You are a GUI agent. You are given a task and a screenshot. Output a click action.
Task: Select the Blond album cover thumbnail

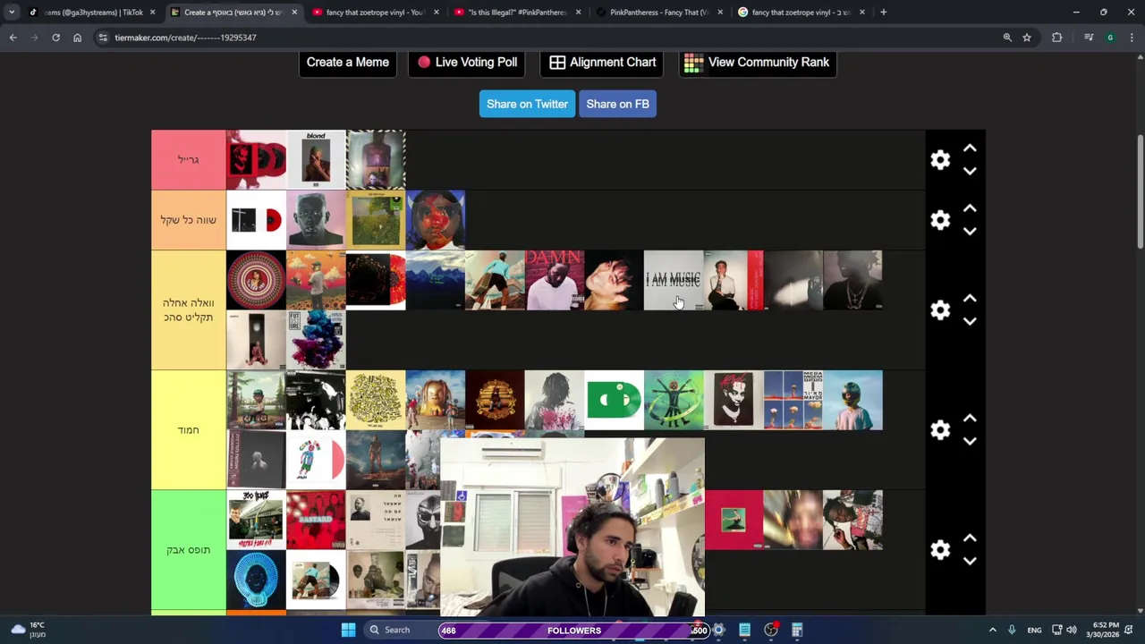point(316,160)
